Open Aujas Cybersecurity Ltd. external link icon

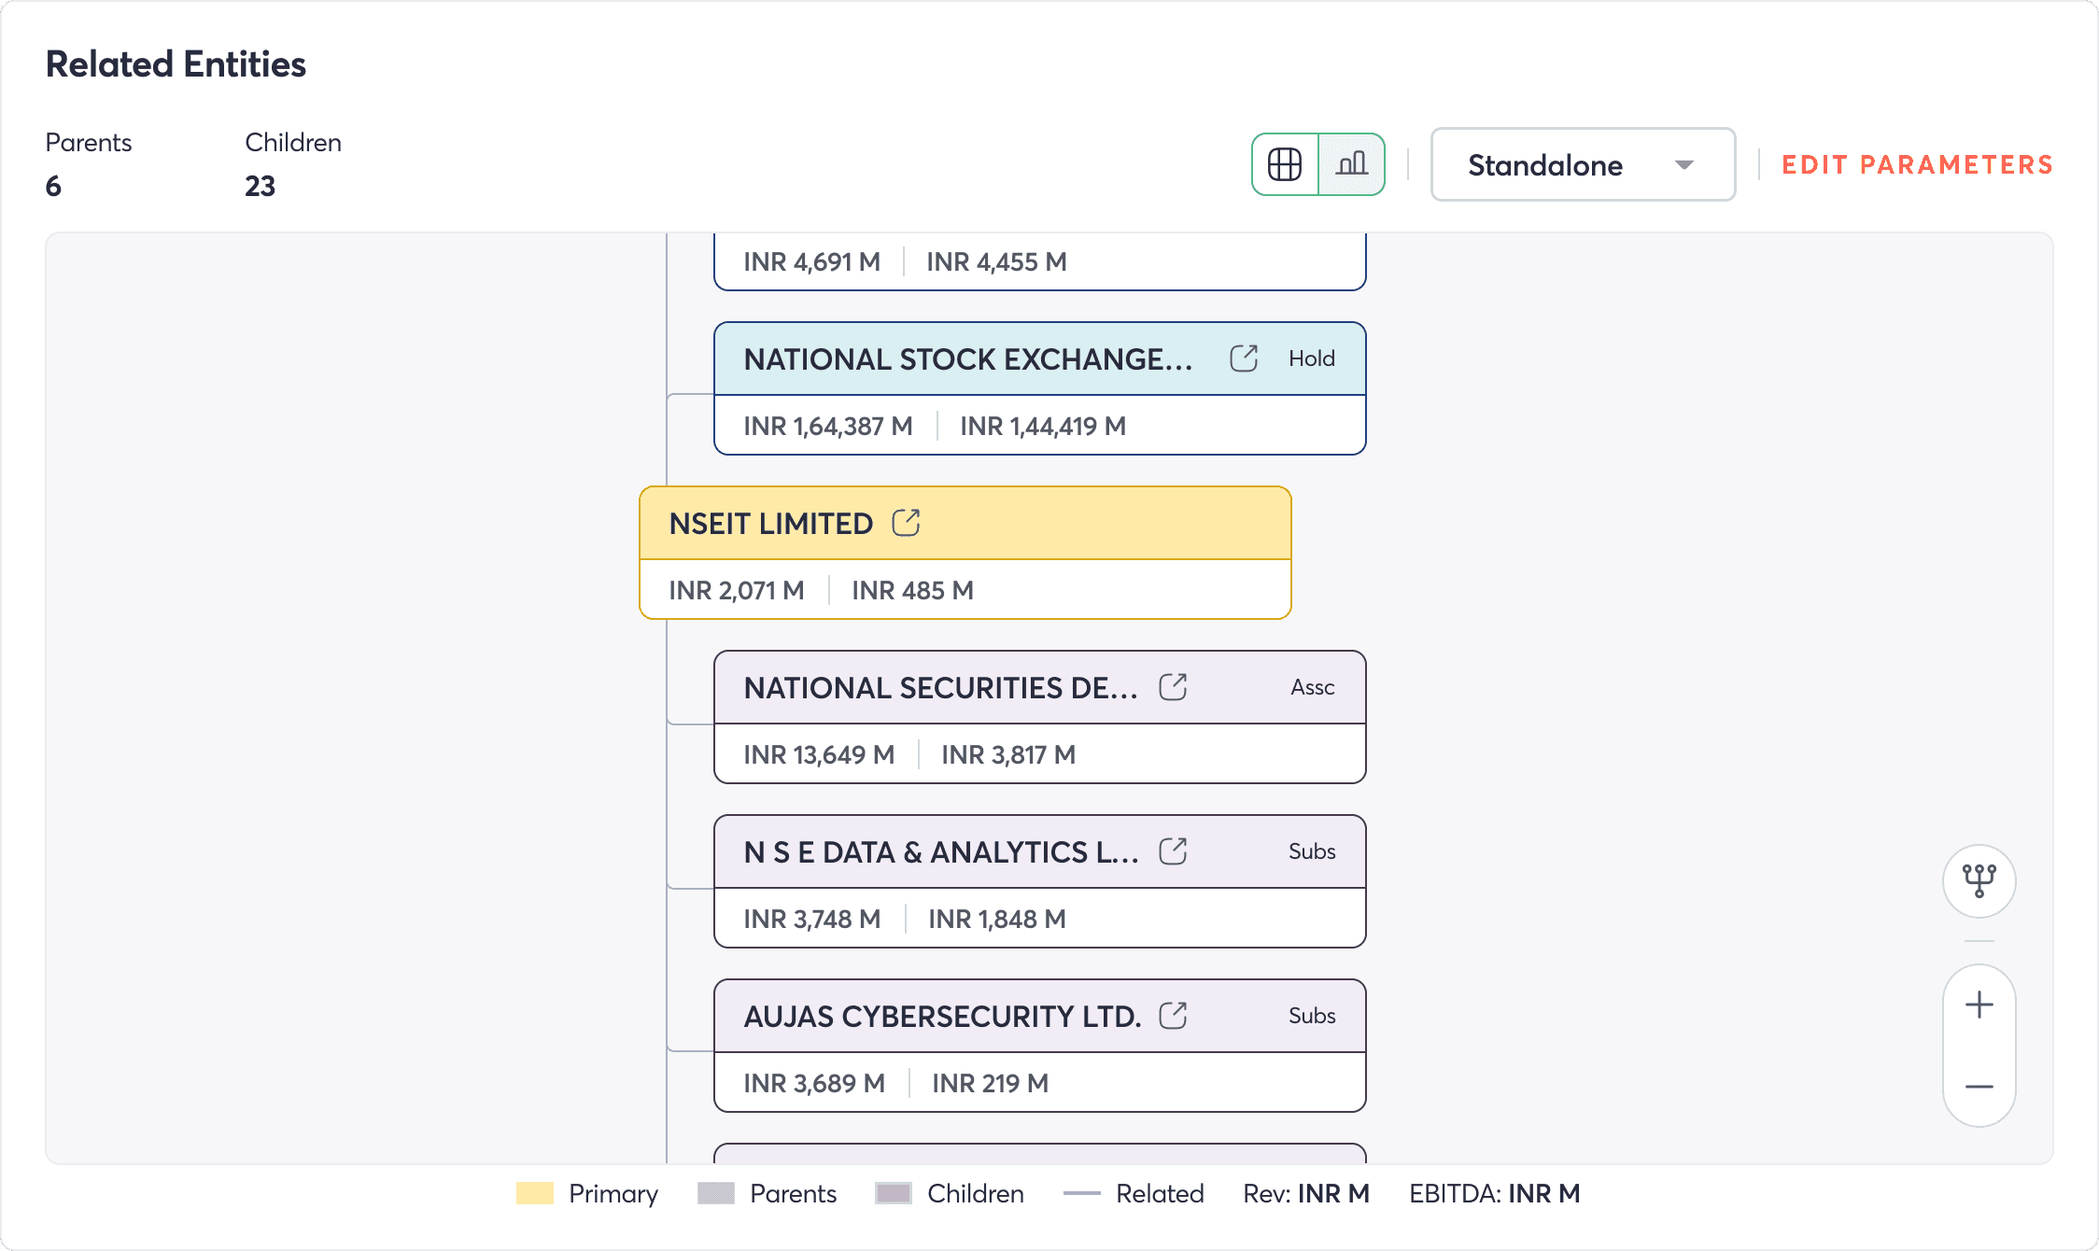click(1173, 1016)
